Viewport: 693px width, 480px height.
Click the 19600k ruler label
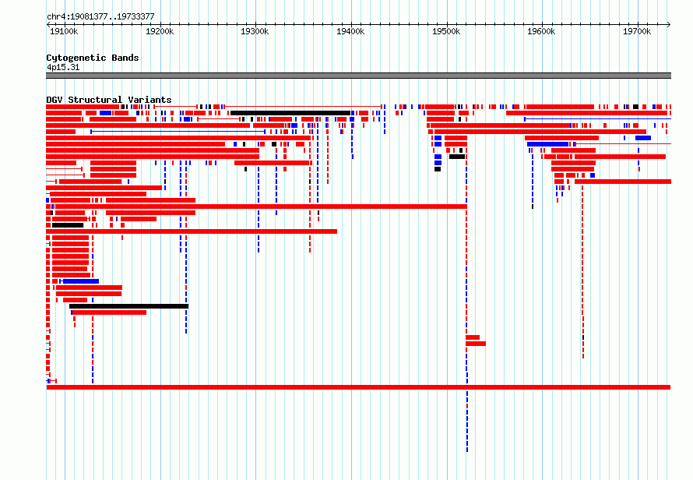[541, 31]
